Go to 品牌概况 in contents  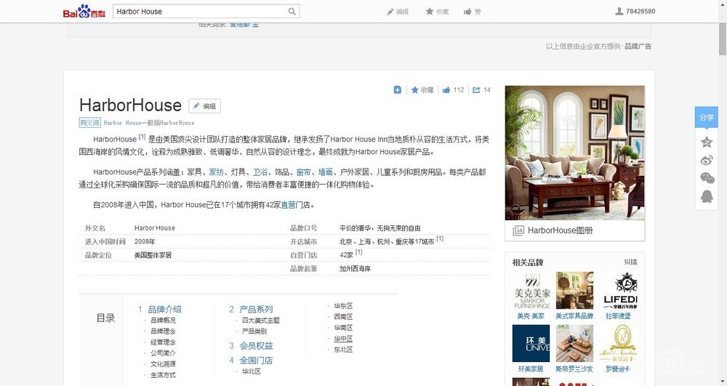pyautogui.click(x=163, y=320)
